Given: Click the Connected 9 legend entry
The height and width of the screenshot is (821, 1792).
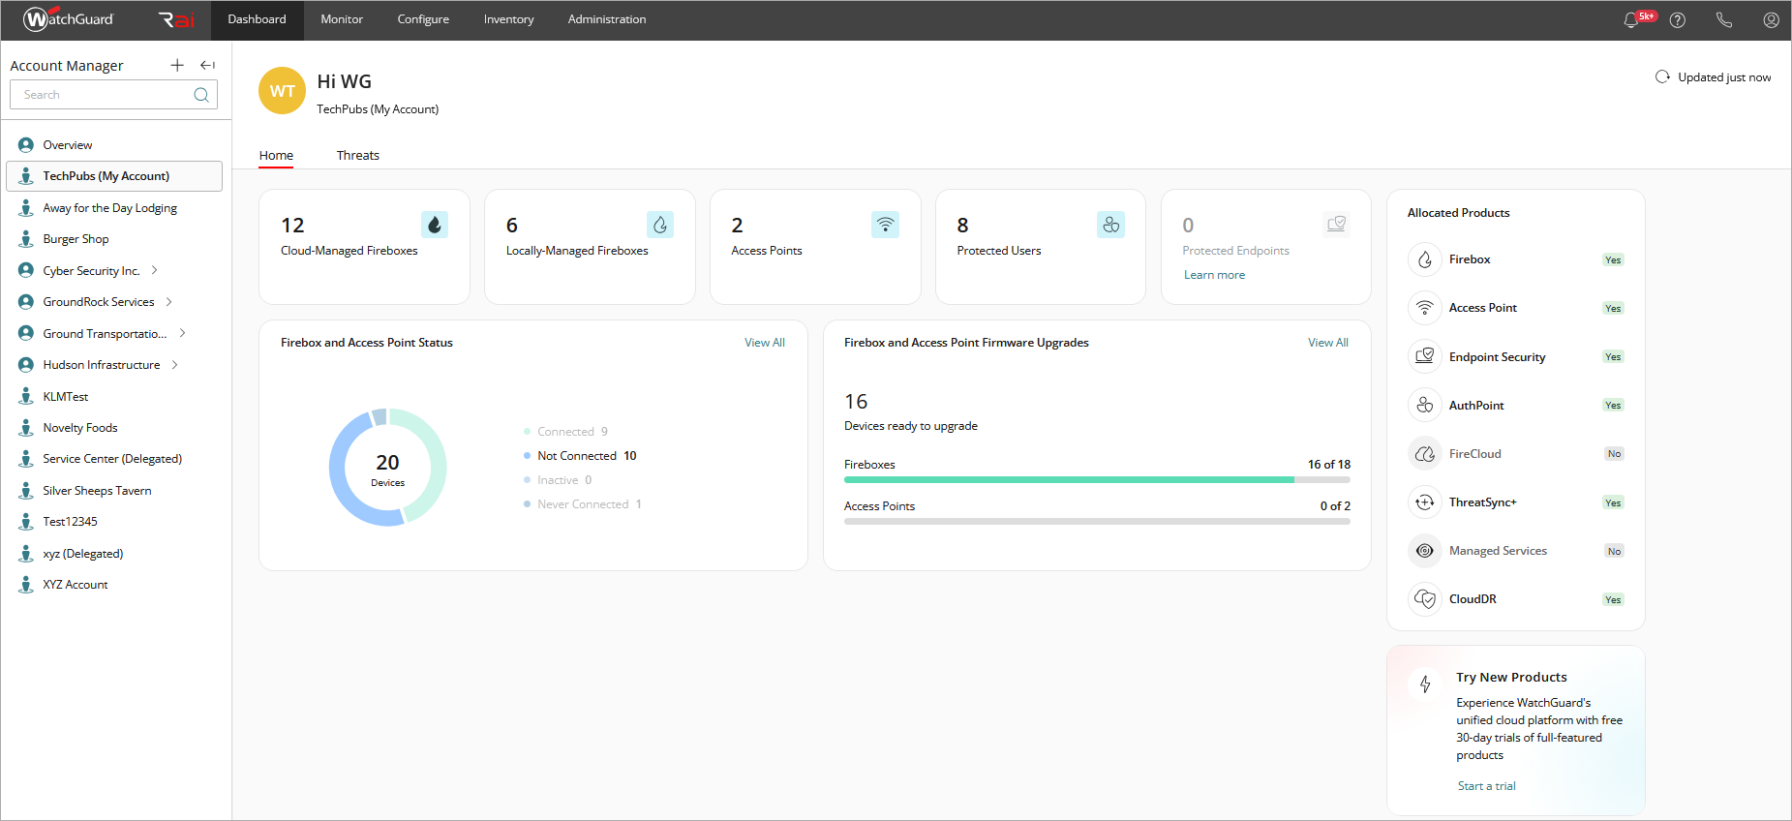Looking at the screenshot, I should pos(565,432).
